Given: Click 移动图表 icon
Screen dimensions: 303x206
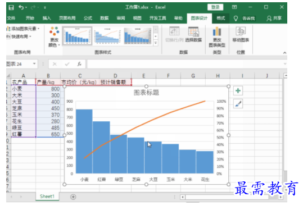Looking at the screenshot, I should [x=241, y=34].
